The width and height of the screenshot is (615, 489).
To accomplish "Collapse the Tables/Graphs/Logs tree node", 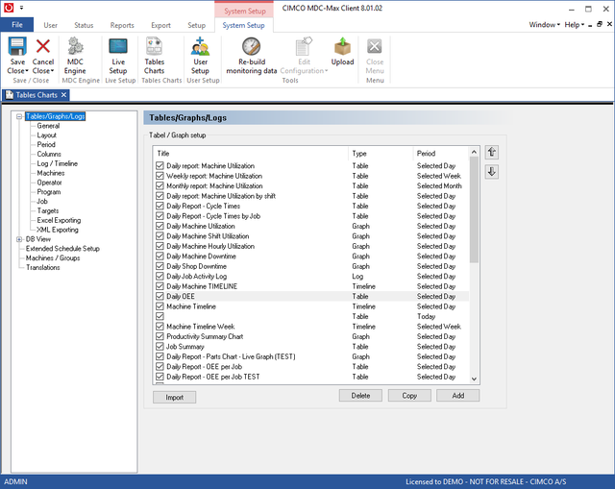I will 19,116.
